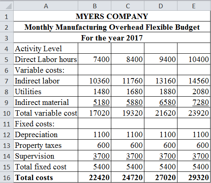Image resolution: width=211 pixels, height=183 pixels.
Task: Click the 24720 total costs cell
Action: (x=128, y=177)
